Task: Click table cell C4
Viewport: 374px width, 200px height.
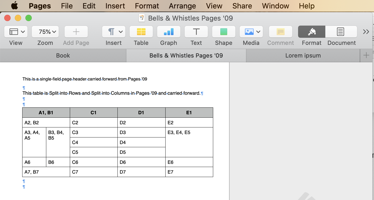Action: 94,142
